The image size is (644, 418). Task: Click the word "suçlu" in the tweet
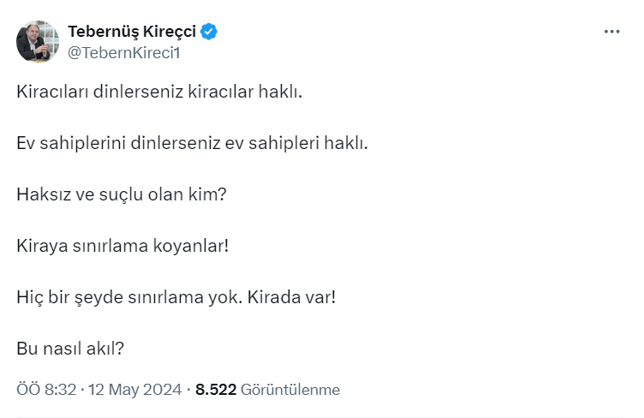tap(116, 194)
